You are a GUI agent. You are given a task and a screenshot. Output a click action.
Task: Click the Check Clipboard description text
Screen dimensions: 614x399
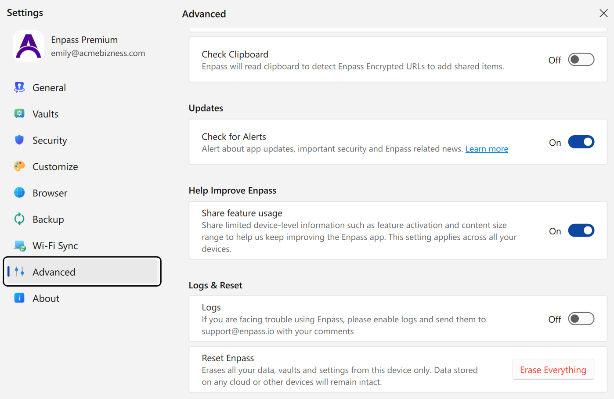point(353,67)
